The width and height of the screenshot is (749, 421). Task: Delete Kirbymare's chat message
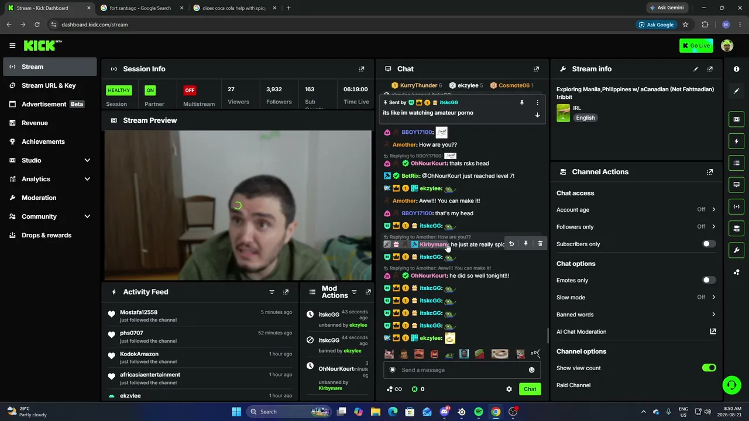click(540, 244)
